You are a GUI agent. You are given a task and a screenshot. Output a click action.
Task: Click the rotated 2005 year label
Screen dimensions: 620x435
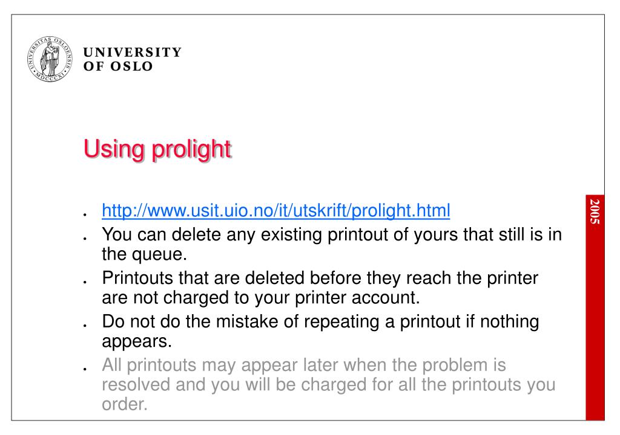(595, 211)
